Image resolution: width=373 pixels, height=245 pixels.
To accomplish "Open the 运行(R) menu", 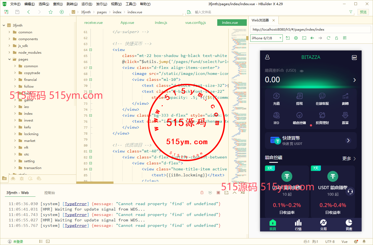I will [x=87, y=4].
